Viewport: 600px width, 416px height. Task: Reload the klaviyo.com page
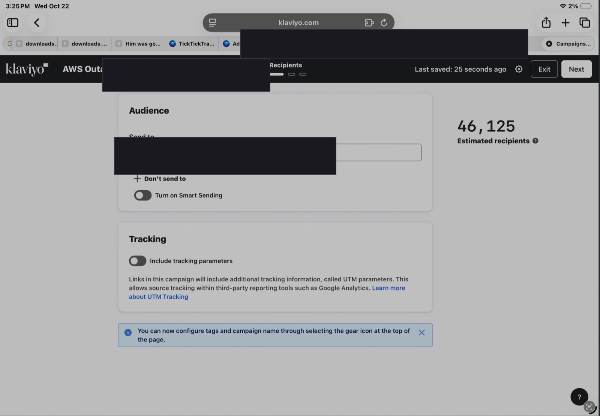(x=384, y=23)
